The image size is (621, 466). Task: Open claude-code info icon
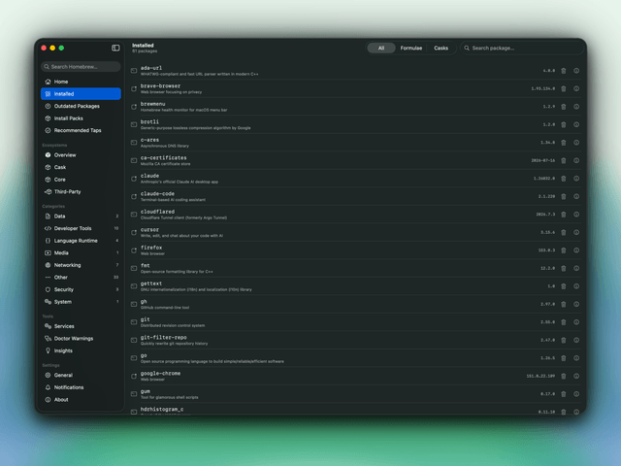(576, 196)
